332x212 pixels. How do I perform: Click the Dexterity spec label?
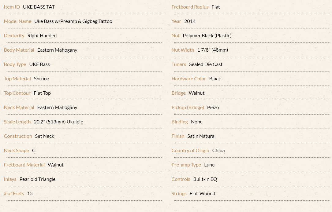pos(14,36)
